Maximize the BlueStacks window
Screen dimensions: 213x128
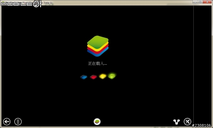click(x=200, y=2)
